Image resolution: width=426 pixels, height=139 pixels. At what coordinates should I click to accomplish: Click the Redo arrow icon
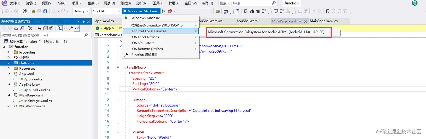pos(63,11)
